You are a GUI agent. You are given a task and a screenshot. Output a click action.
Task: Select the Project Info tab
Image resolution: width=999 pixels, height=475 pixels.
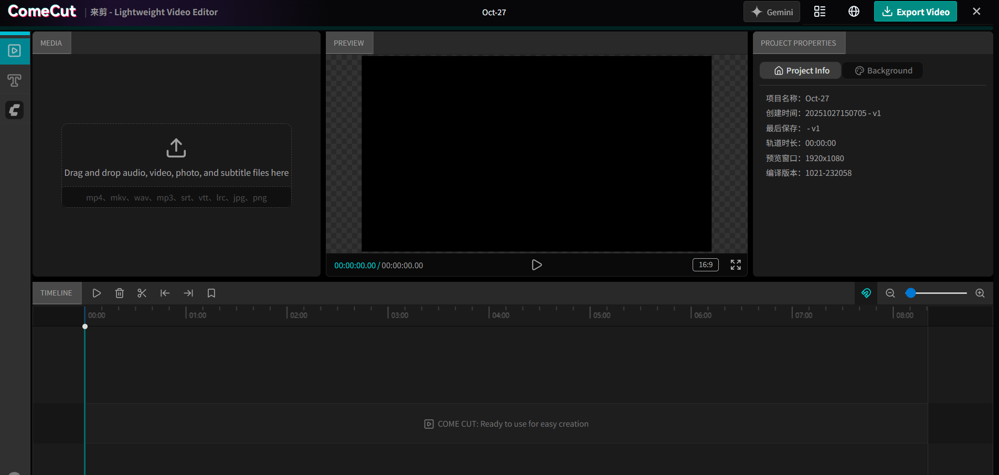[801, 71]
